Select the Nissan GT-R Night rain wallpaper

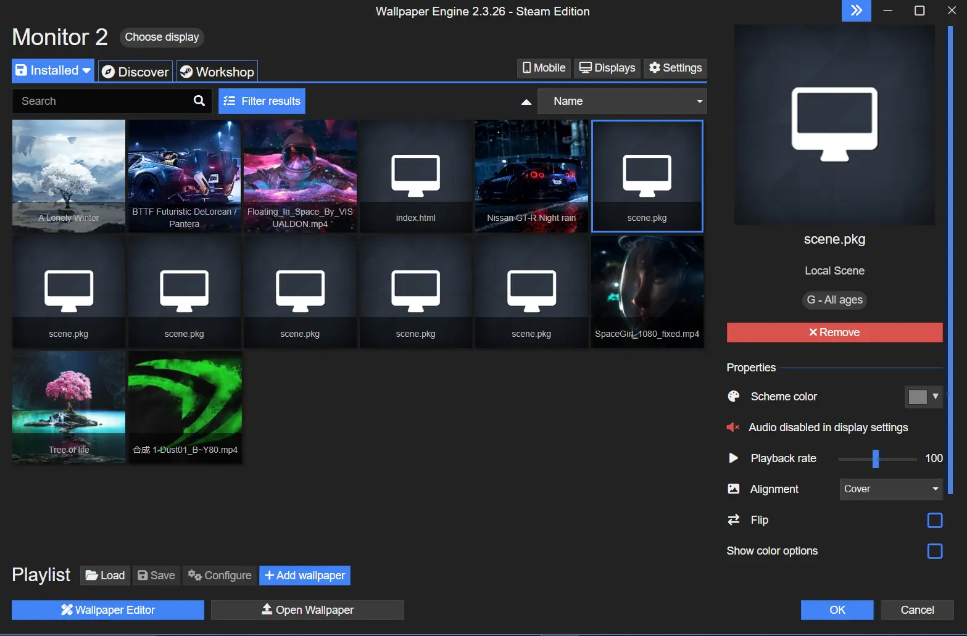click(531, 176)
